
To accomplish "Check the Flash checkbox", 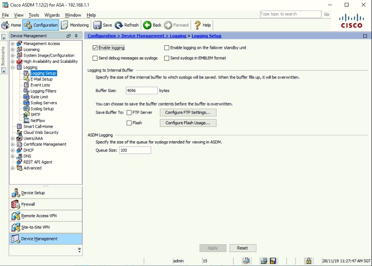I will (x=129, y=123).
